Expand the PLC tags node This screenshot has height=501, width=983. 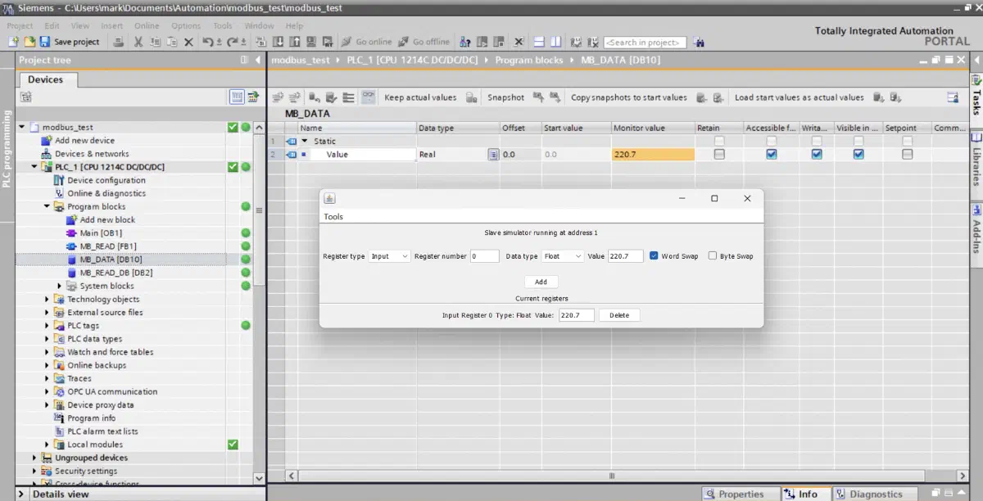click(x=48, y=326)
